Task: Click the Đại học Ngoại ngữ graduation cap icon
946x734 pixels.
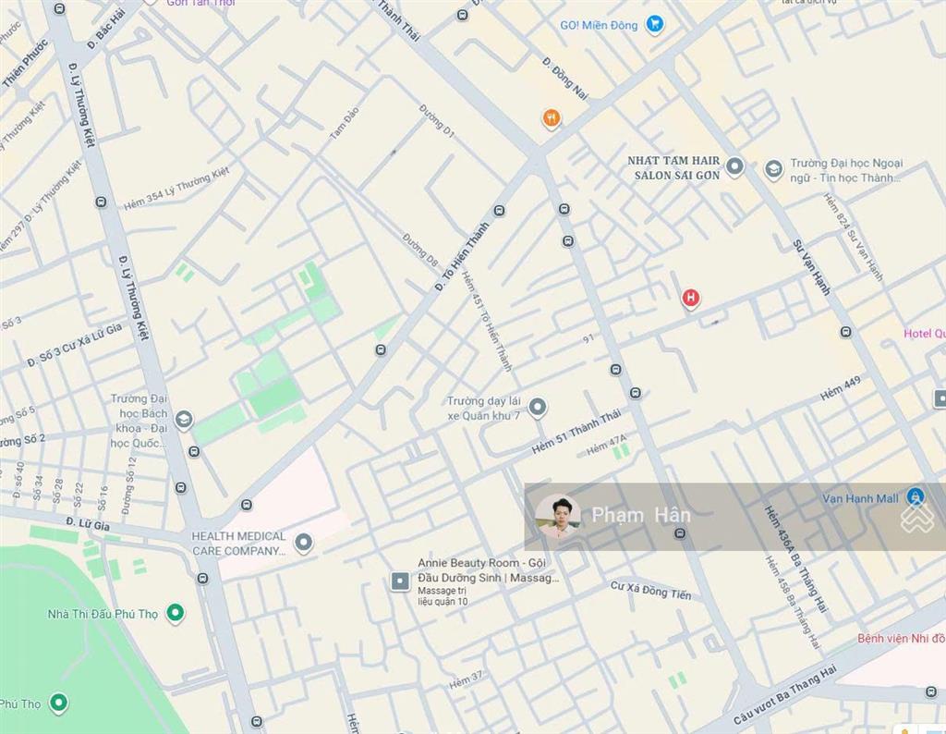Action: tap(773, 169)
